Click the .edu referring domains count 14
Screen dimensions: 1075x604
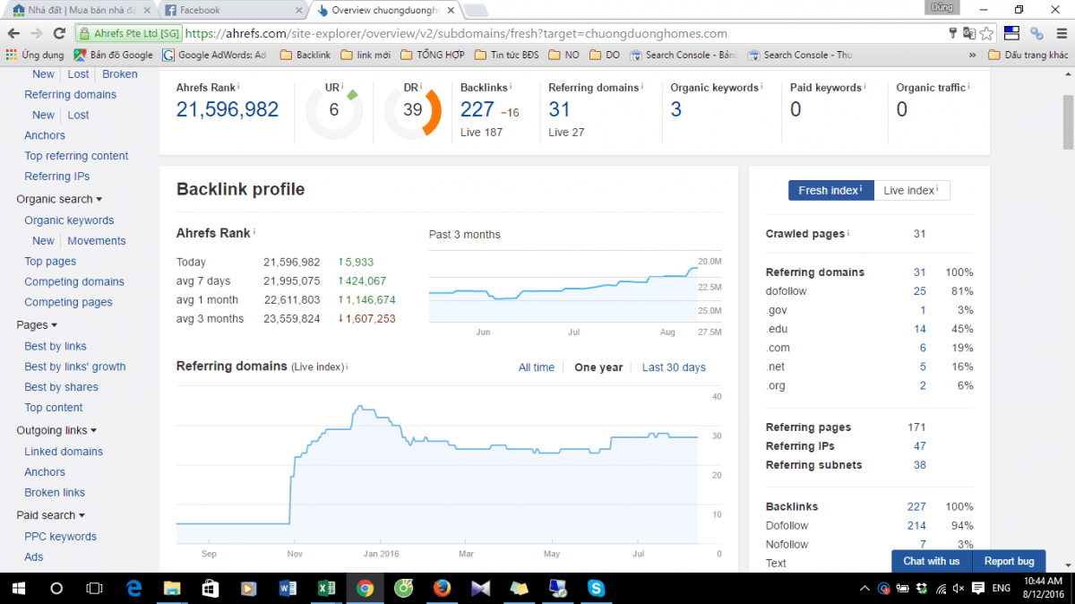coord(920,329)
